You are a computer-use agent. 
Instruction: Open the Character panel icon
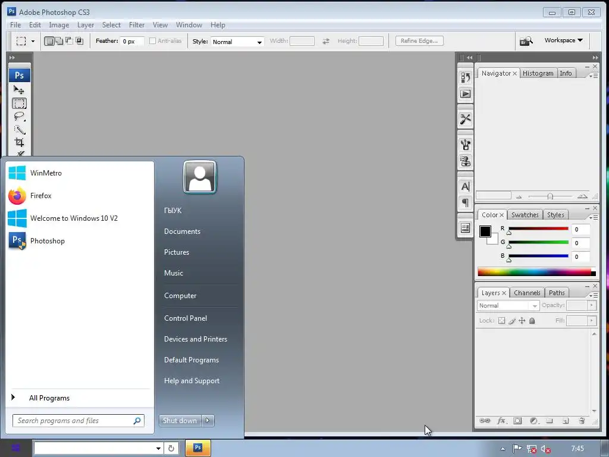[465, 186]
